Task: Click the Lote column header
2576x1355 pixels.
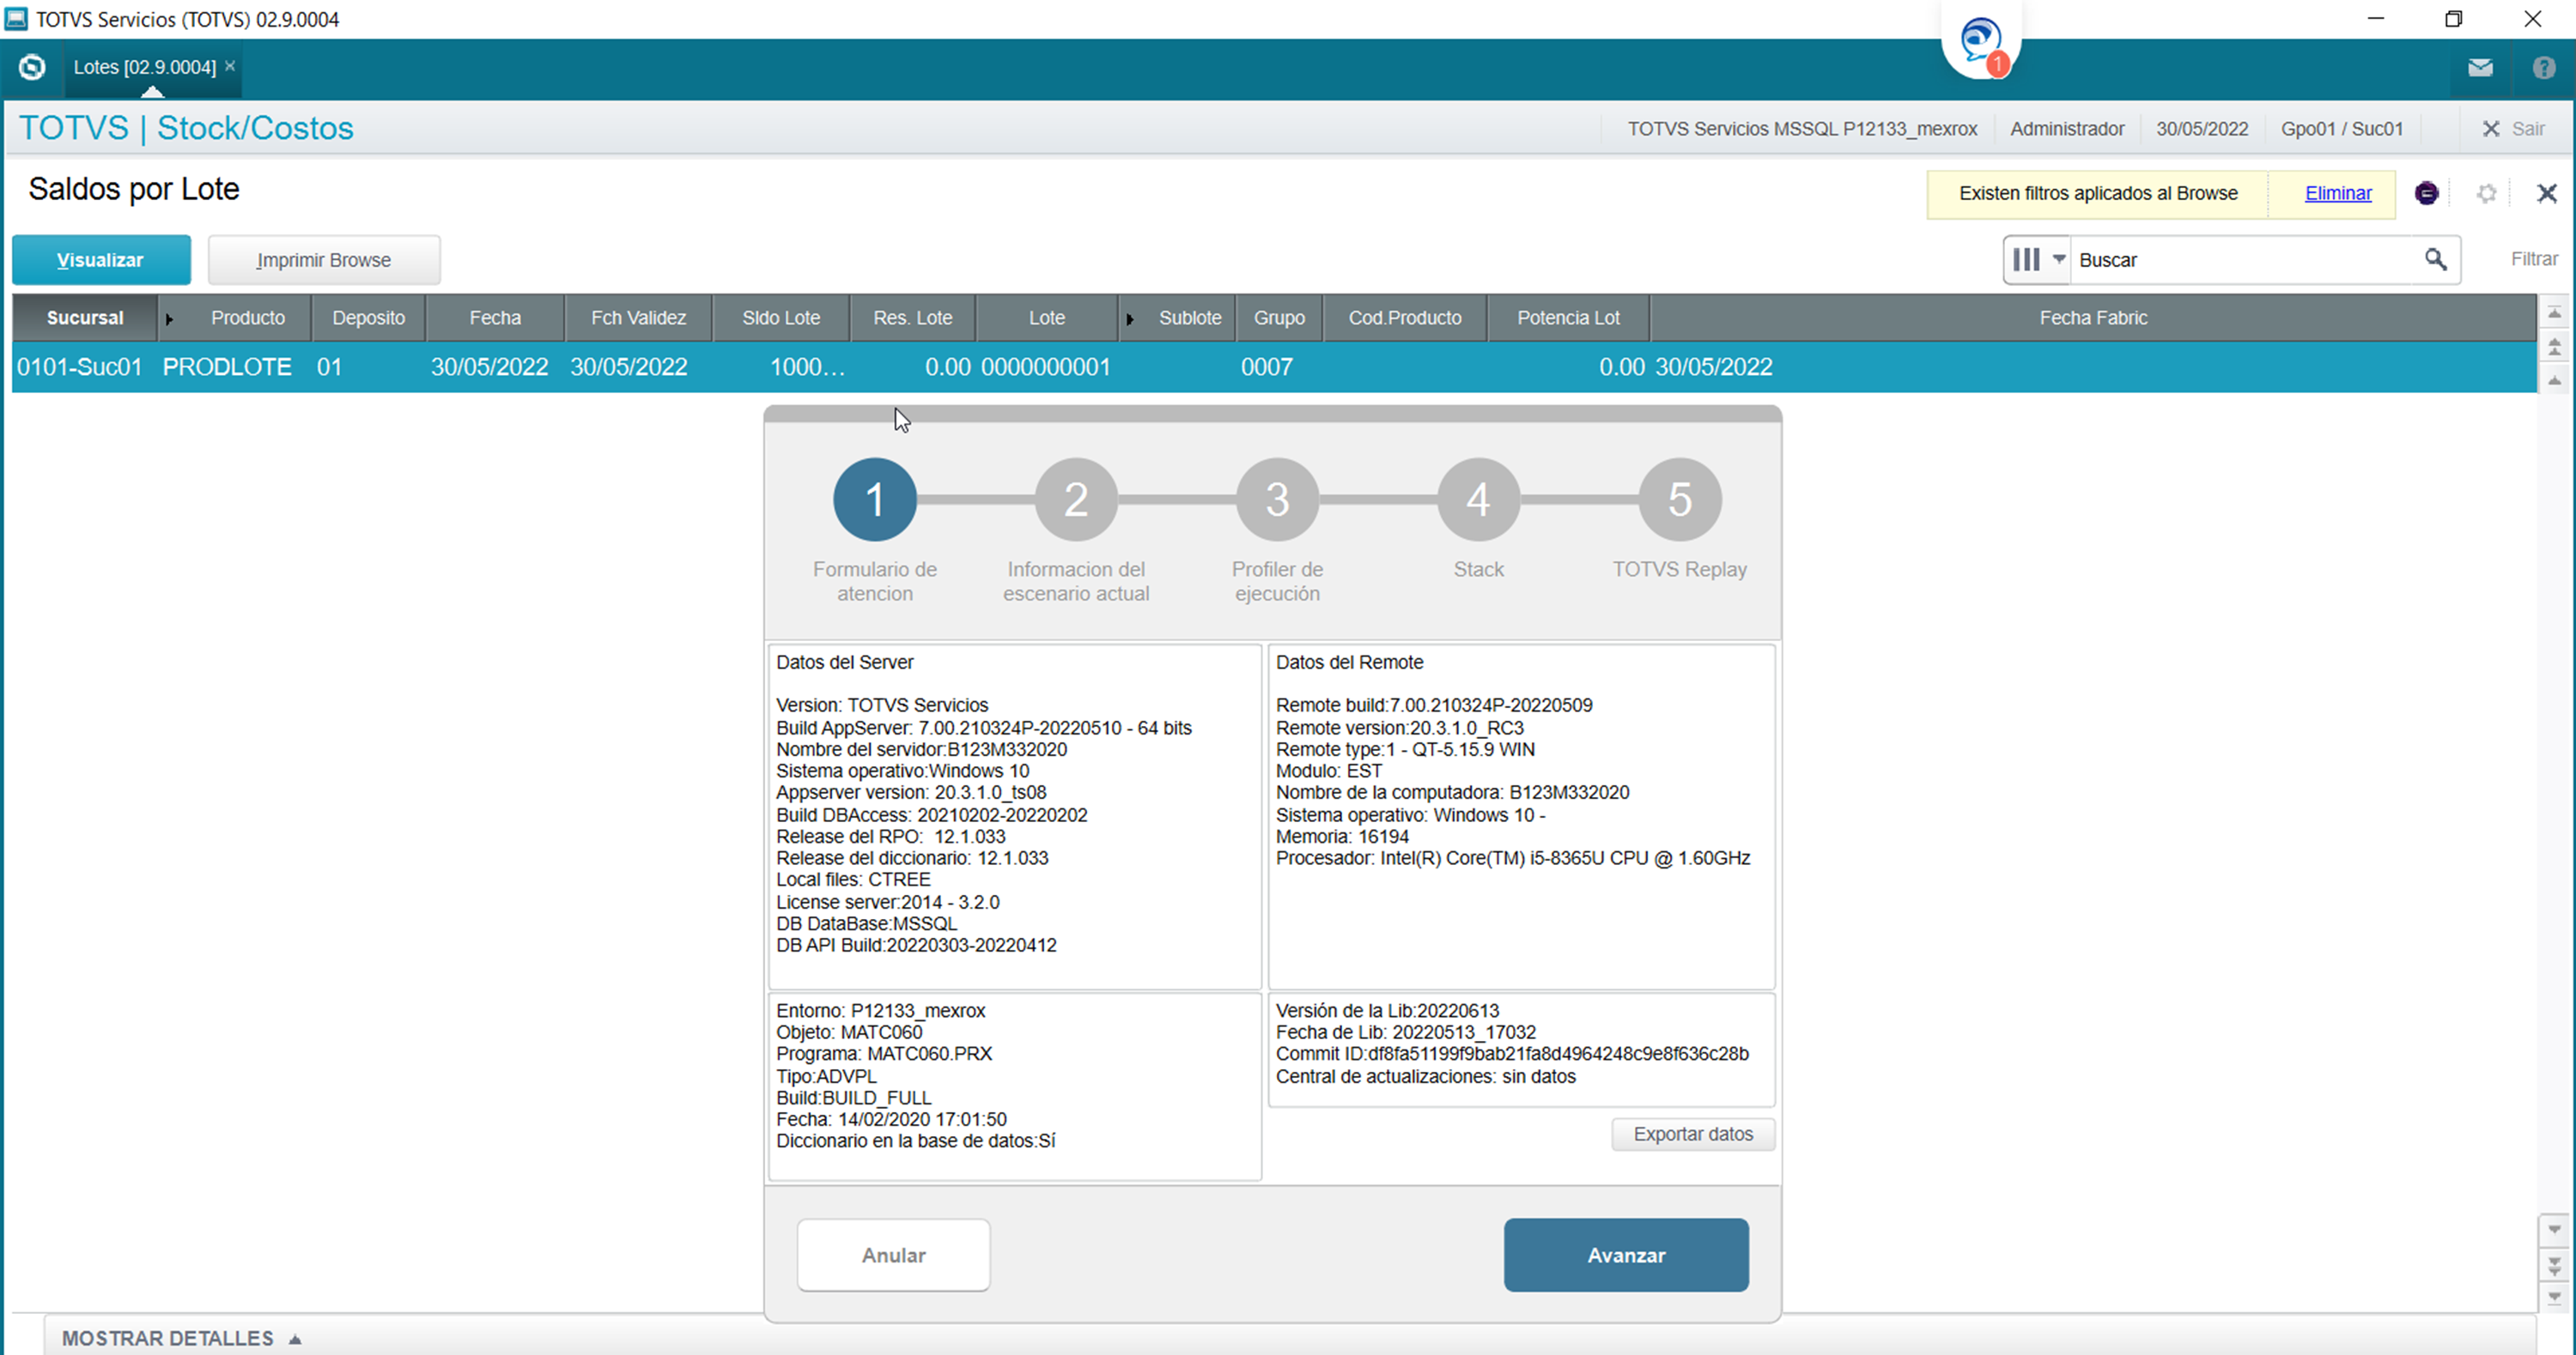Action: click(1047, 318)
